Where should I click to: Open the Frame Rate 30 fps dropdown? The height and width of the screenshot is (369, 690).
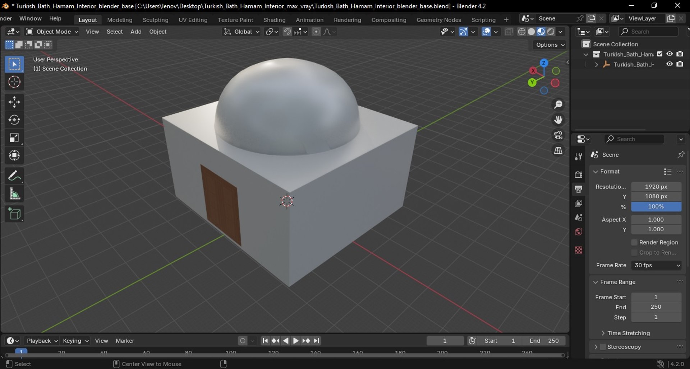coord(656,265)
